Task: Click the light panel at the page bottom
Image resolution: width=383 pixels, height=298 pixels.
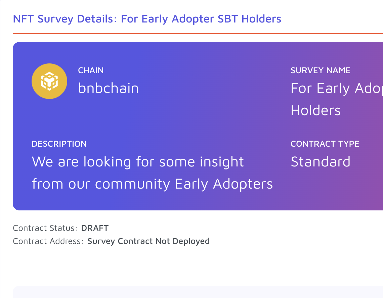Action: click(198, 292)
